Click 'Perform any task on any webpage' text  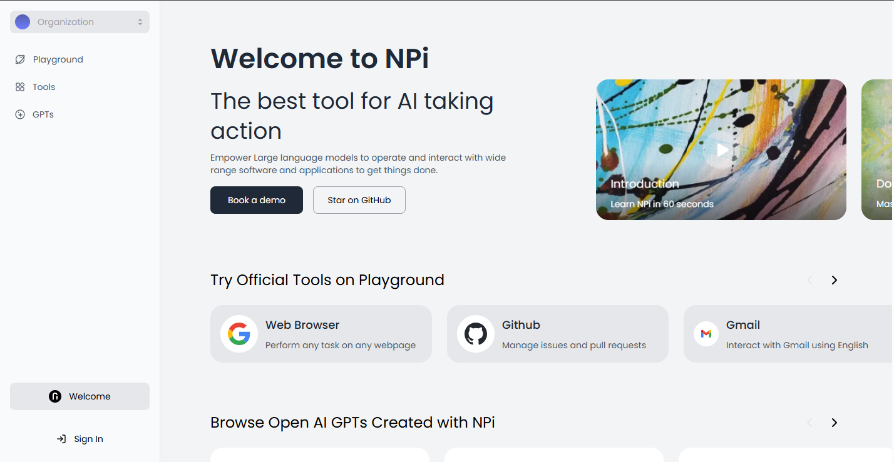tap(341, 345)
